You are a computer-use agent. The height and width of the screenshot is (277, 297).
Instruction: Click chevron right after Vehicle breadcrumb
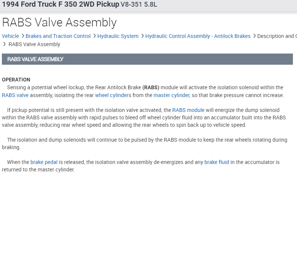(x=23, y=36)
